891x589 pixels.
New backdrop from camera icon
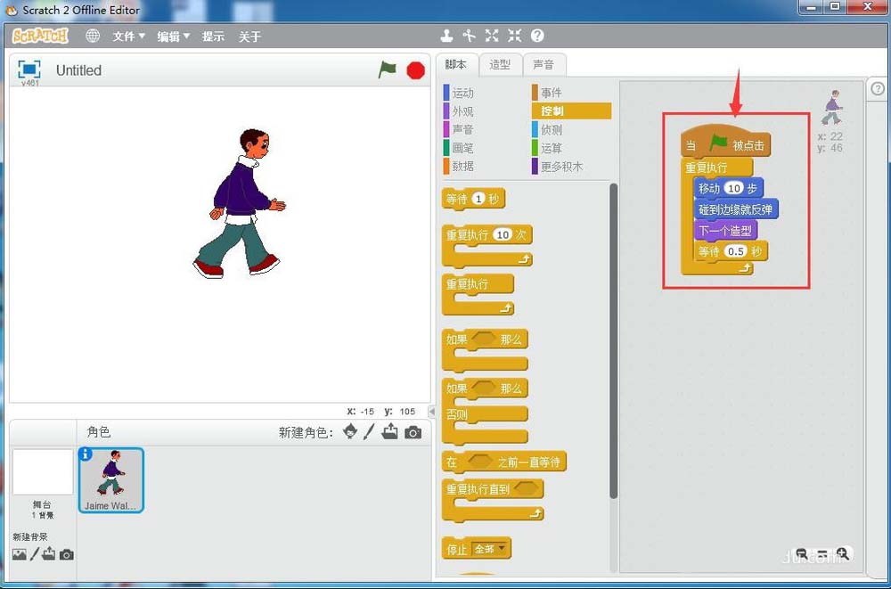[x=67, y=554]
